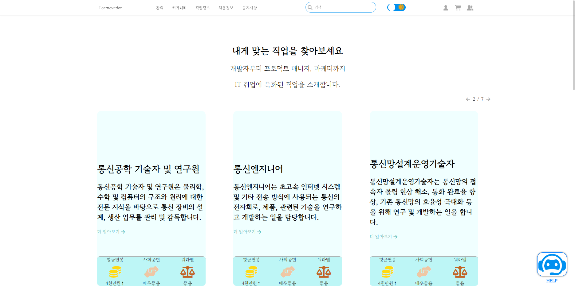575x287 pixels.
Task: Open 더 알아보기 for 통신엔지니어
Action: pos(247,231)
